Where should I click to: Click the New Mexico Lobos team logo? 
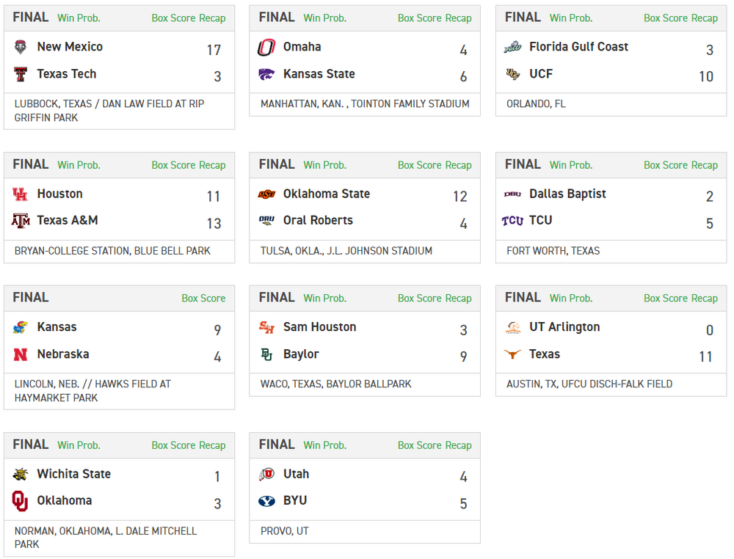point(21,48)
